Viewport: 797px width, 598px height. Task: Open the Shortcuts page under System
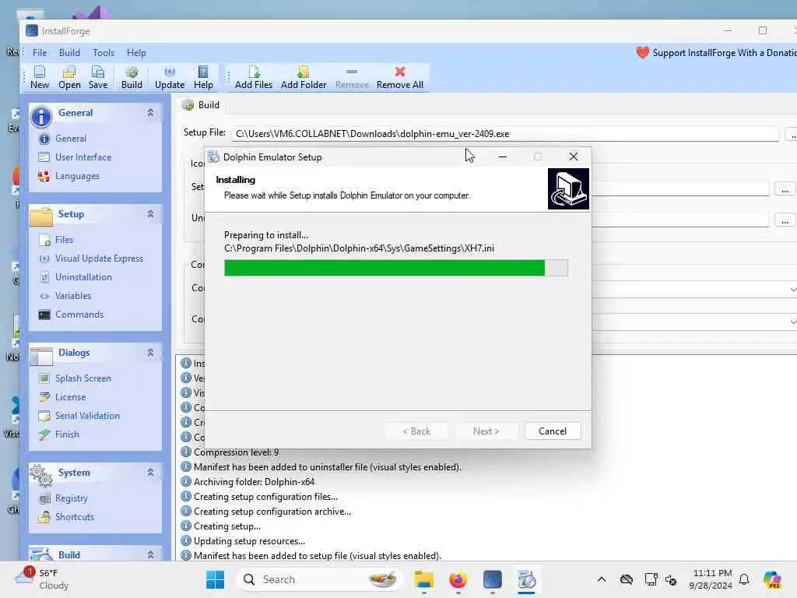(x=75, y=517)
